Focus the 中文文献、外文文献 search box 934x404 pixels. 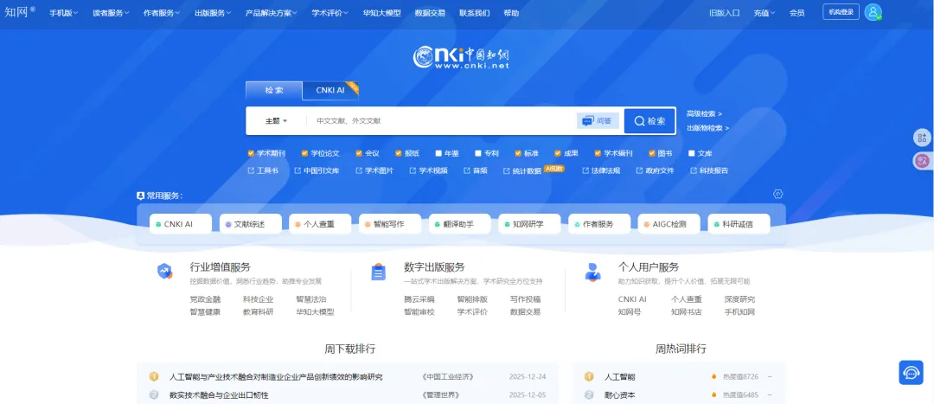point(441,121)
